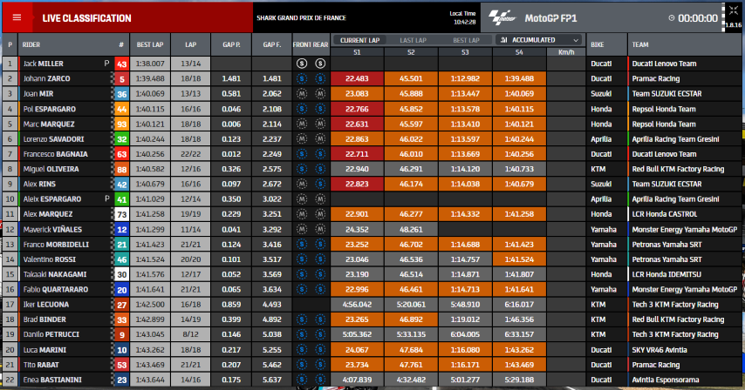The height and width of the screenshot is (390, 745).
Task: Click the Lap column header
Action: tap(190, 44)
